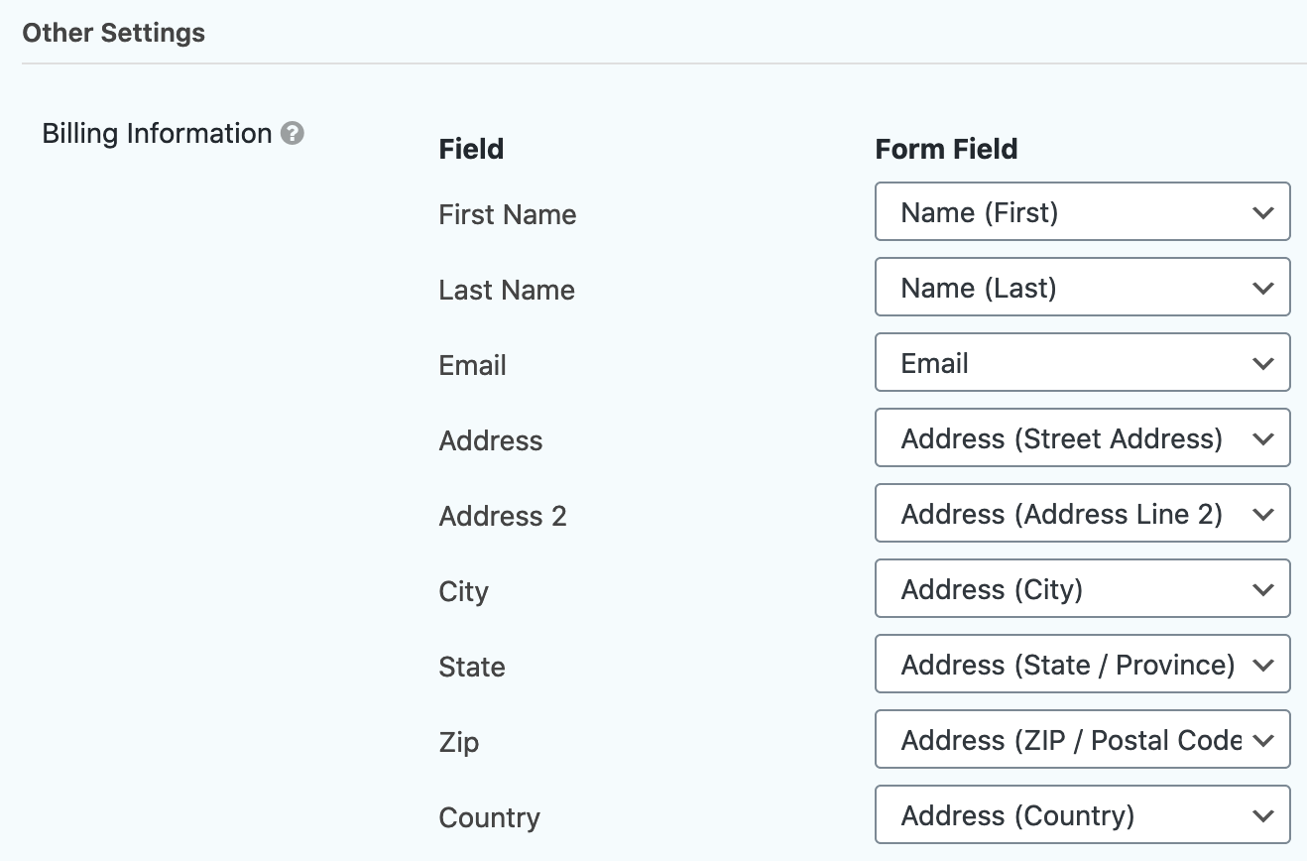Viewport: 1307px width, 861px height.
Task: Click chevron arrow on Name (Last) select
Action: click(x=1262, y=289)
